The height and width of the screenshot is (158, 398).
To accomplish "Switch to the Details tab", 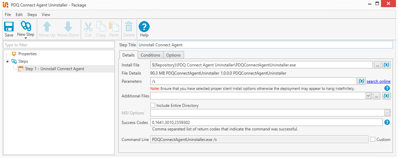I will 128,55.
